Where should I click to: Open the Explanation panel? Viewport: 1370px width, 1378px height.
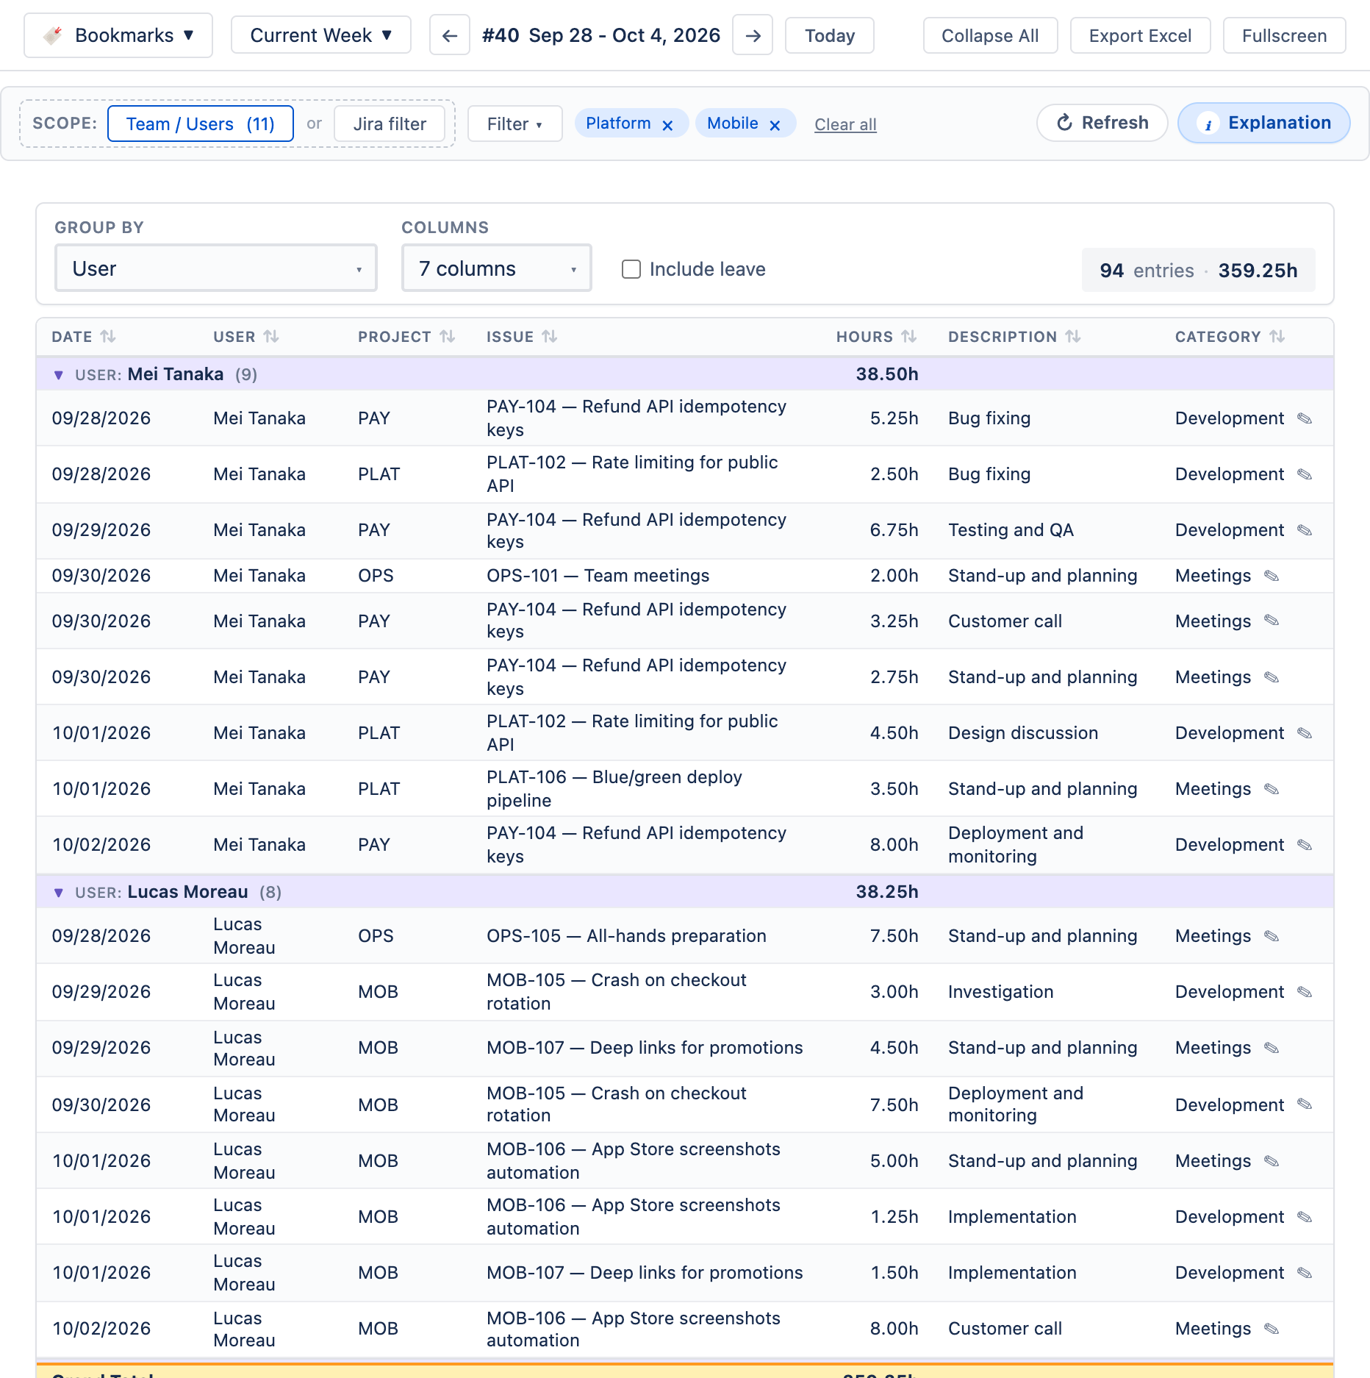1263,123
